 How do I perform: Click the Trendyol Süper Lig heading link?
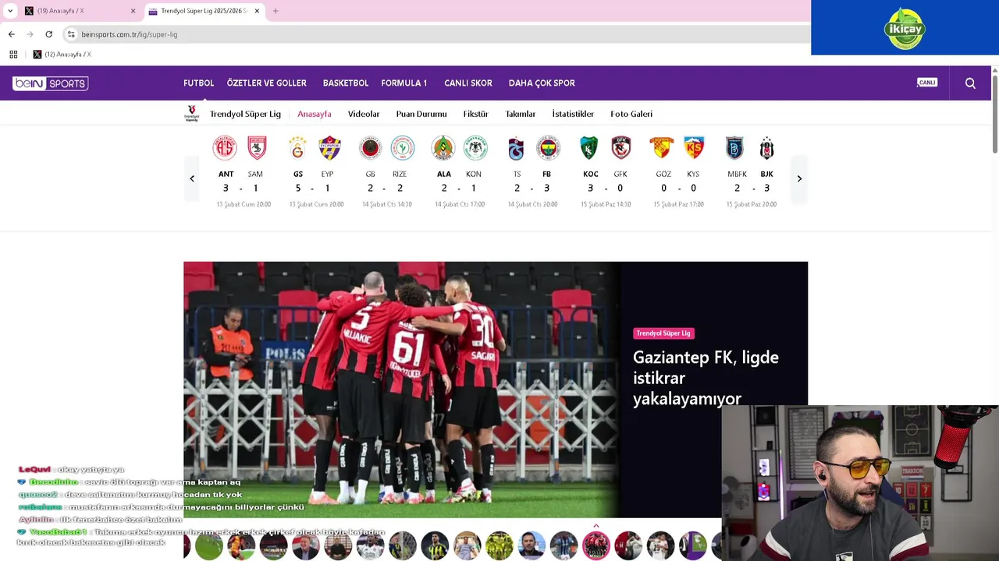pyautogui.click(x=245, y=114)
